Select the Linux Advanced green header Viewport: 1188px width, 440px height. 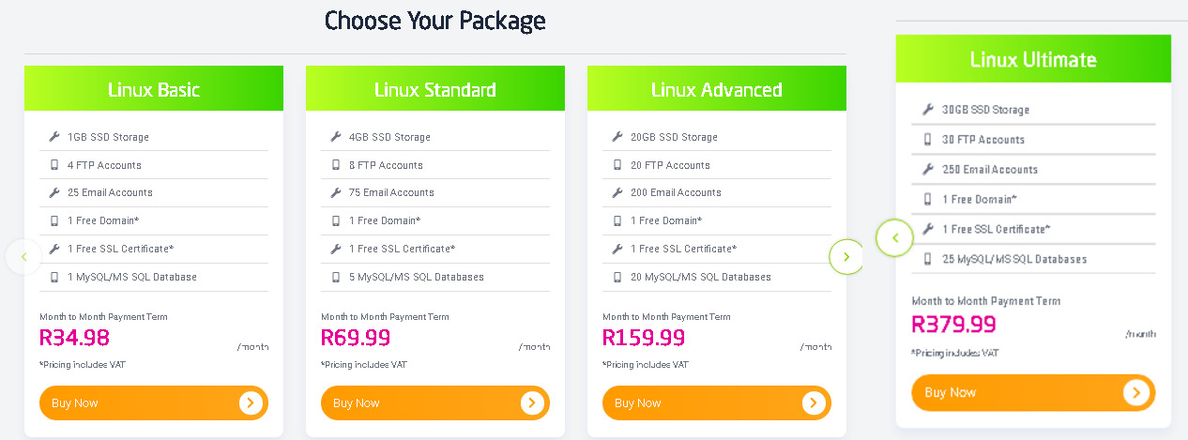(x=717, y=90)
